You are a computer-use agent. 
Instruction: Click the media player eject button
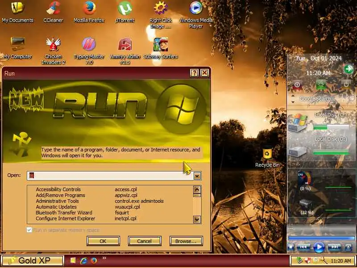pyautogui.click(x=348, y=247)
